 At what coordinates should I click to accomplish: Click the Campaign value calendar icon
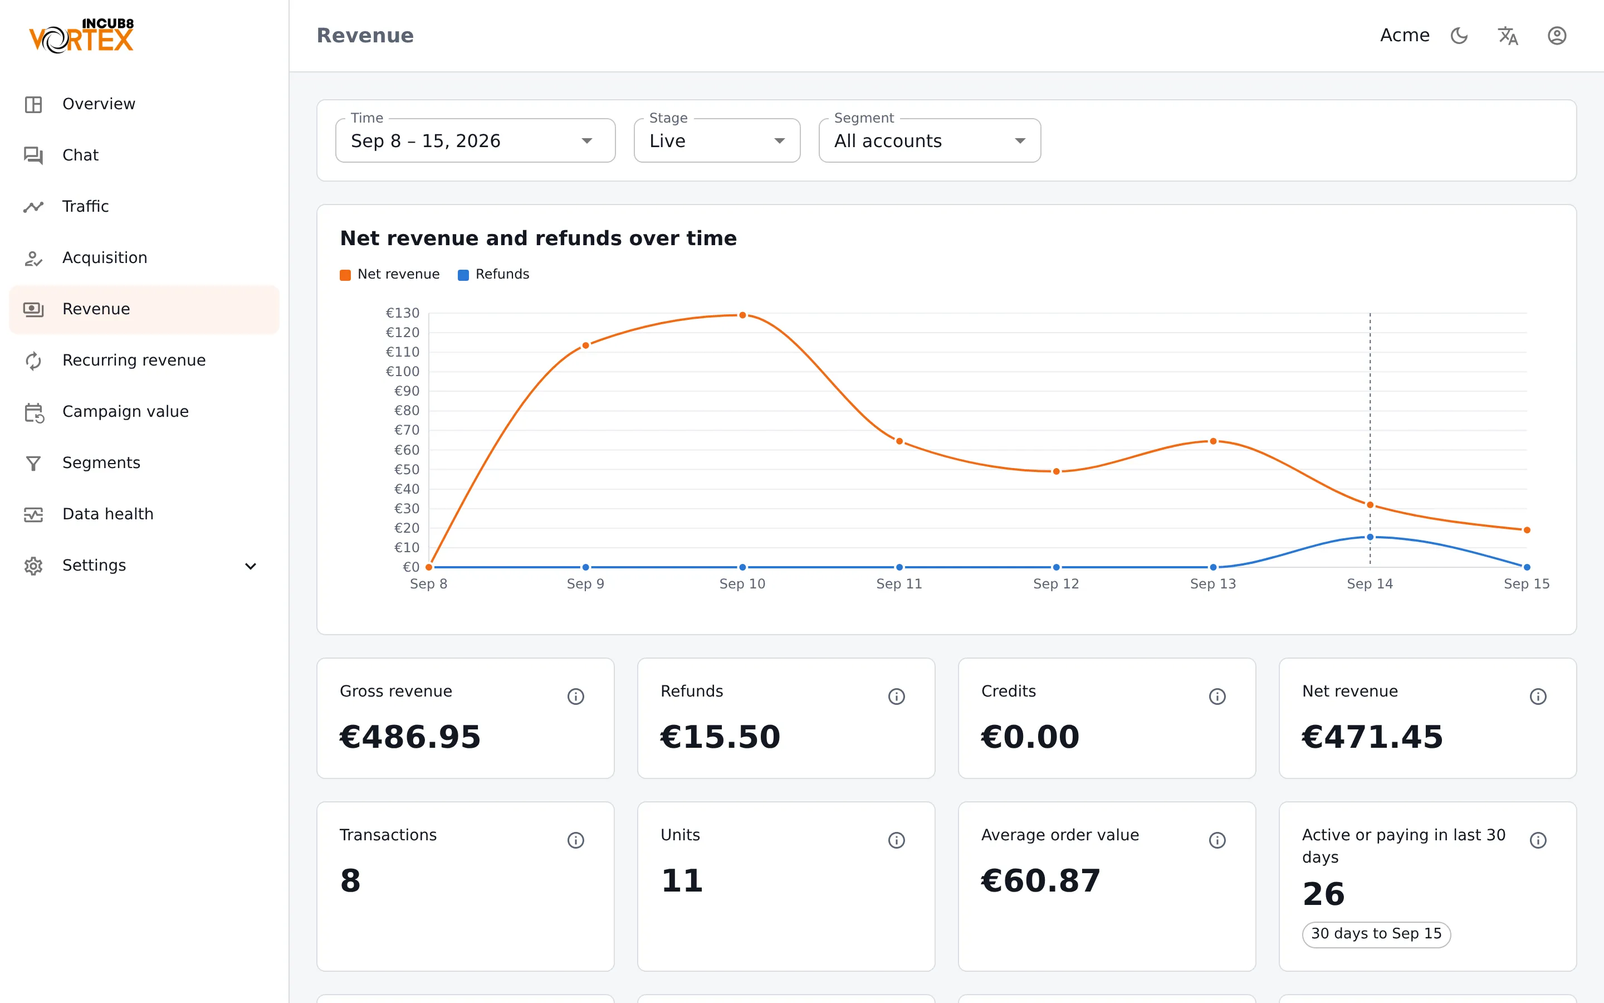click(33, 412)
